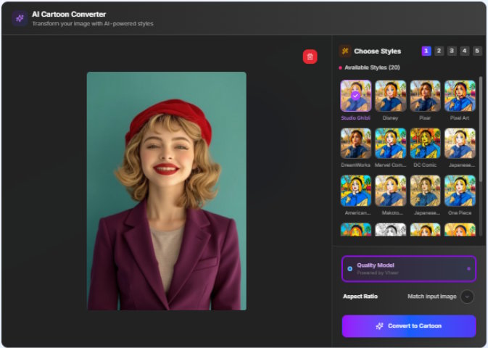Select the DC Comic style
Viewport: 488px width, 348px height.
coord(425,144)
